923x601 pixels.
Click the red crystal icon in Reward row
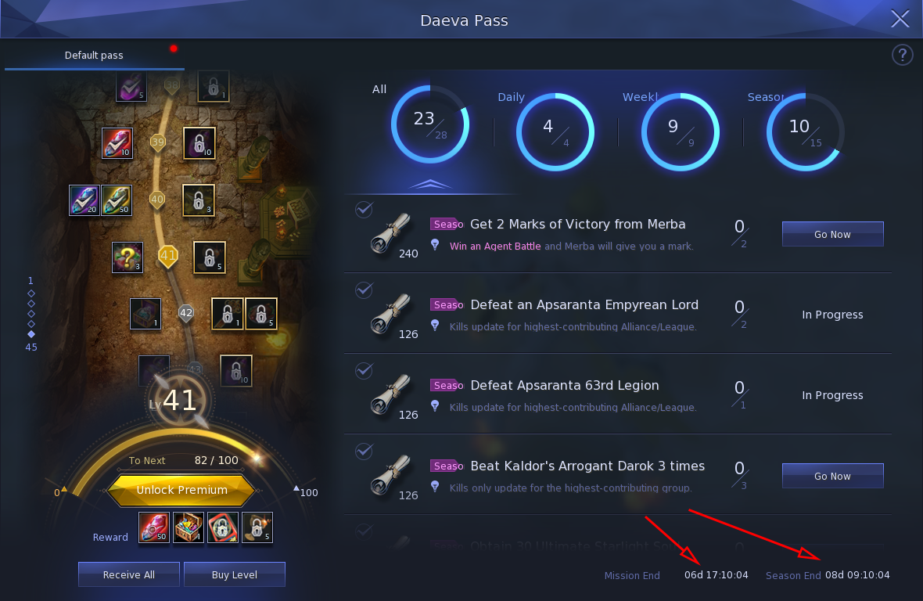point(154,527)
